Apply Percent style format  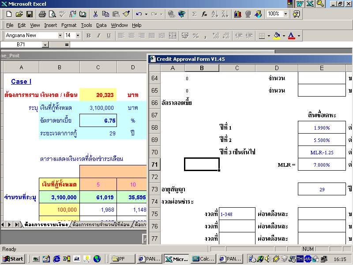[195, 36]
